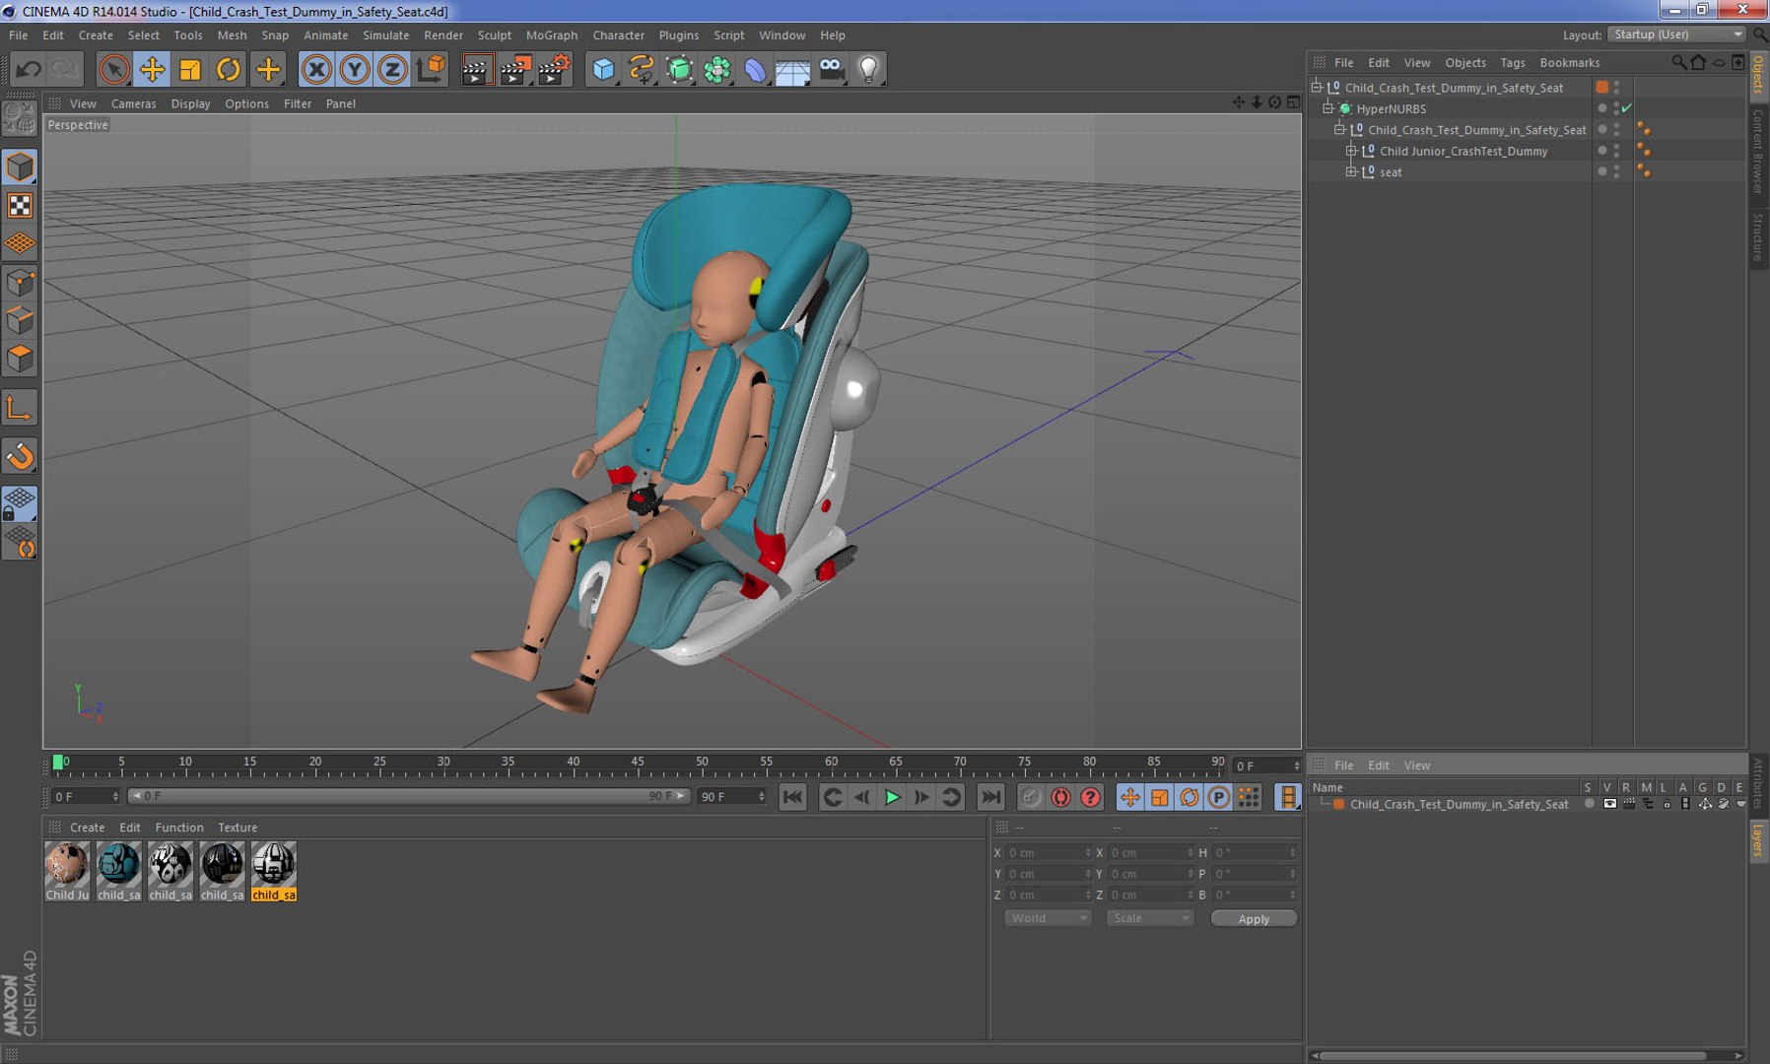Click the X position input field
Image resolution: width=1770 pixels, height=1064 pixels.
1049,853
